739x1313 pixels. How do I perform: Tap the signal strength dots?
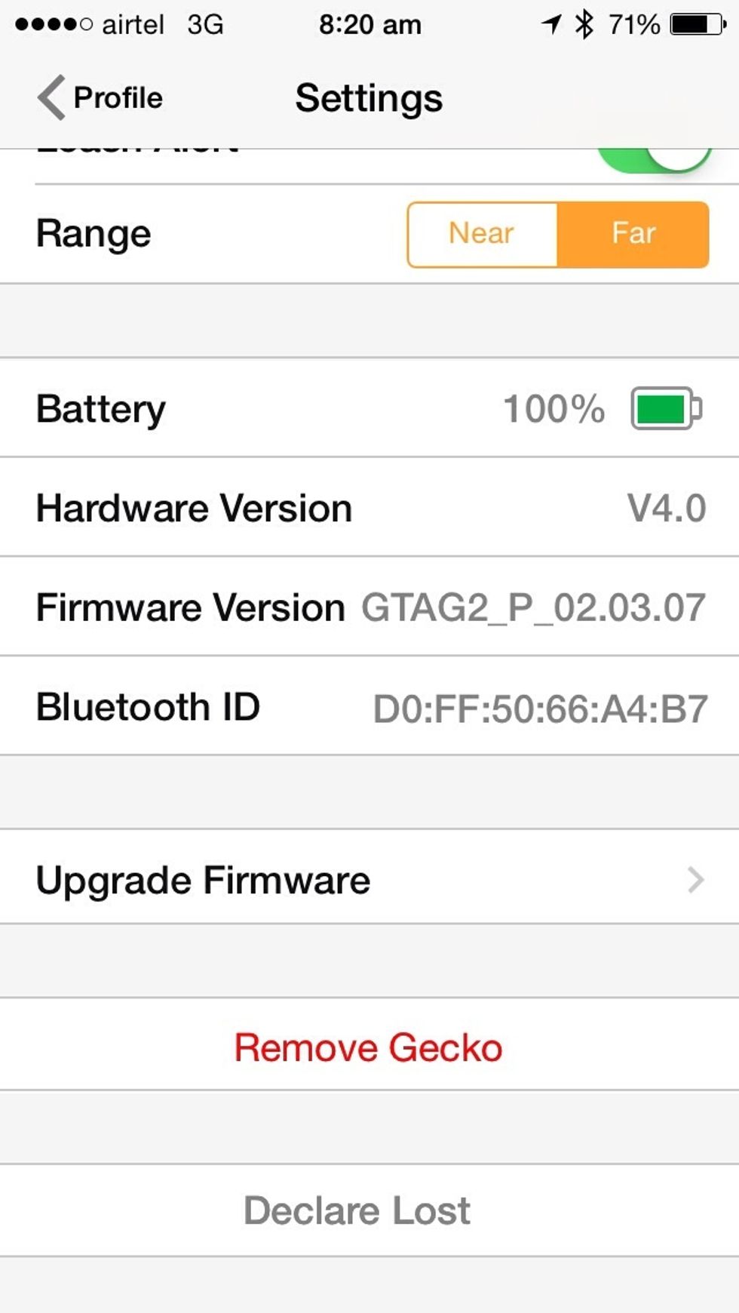53,24
